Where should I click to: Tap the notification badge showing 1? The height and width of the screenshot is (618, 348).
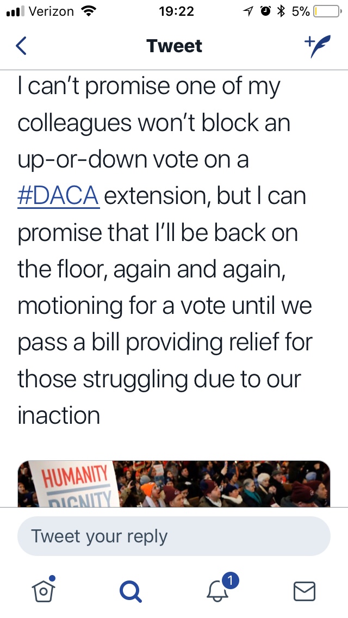(231, 581)
